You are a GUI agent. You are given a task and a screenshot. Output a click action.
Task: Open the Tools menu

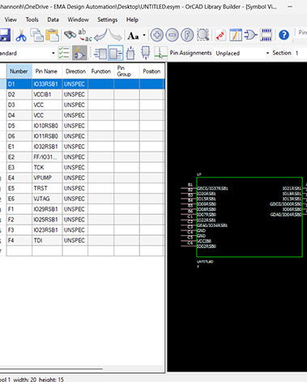click(x=32, y=19)
